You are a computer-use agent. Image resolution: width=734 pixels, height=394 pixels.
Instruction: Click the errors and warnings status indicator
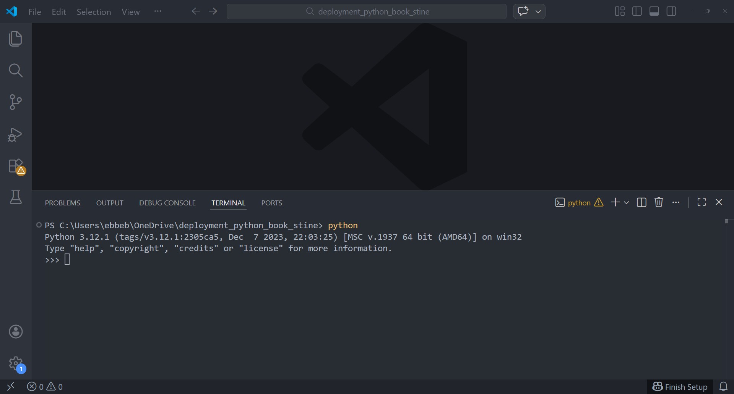(x=45, y=387)
